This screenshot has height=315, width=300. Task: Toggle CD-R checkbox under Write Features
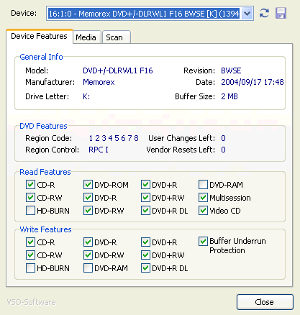30,242
